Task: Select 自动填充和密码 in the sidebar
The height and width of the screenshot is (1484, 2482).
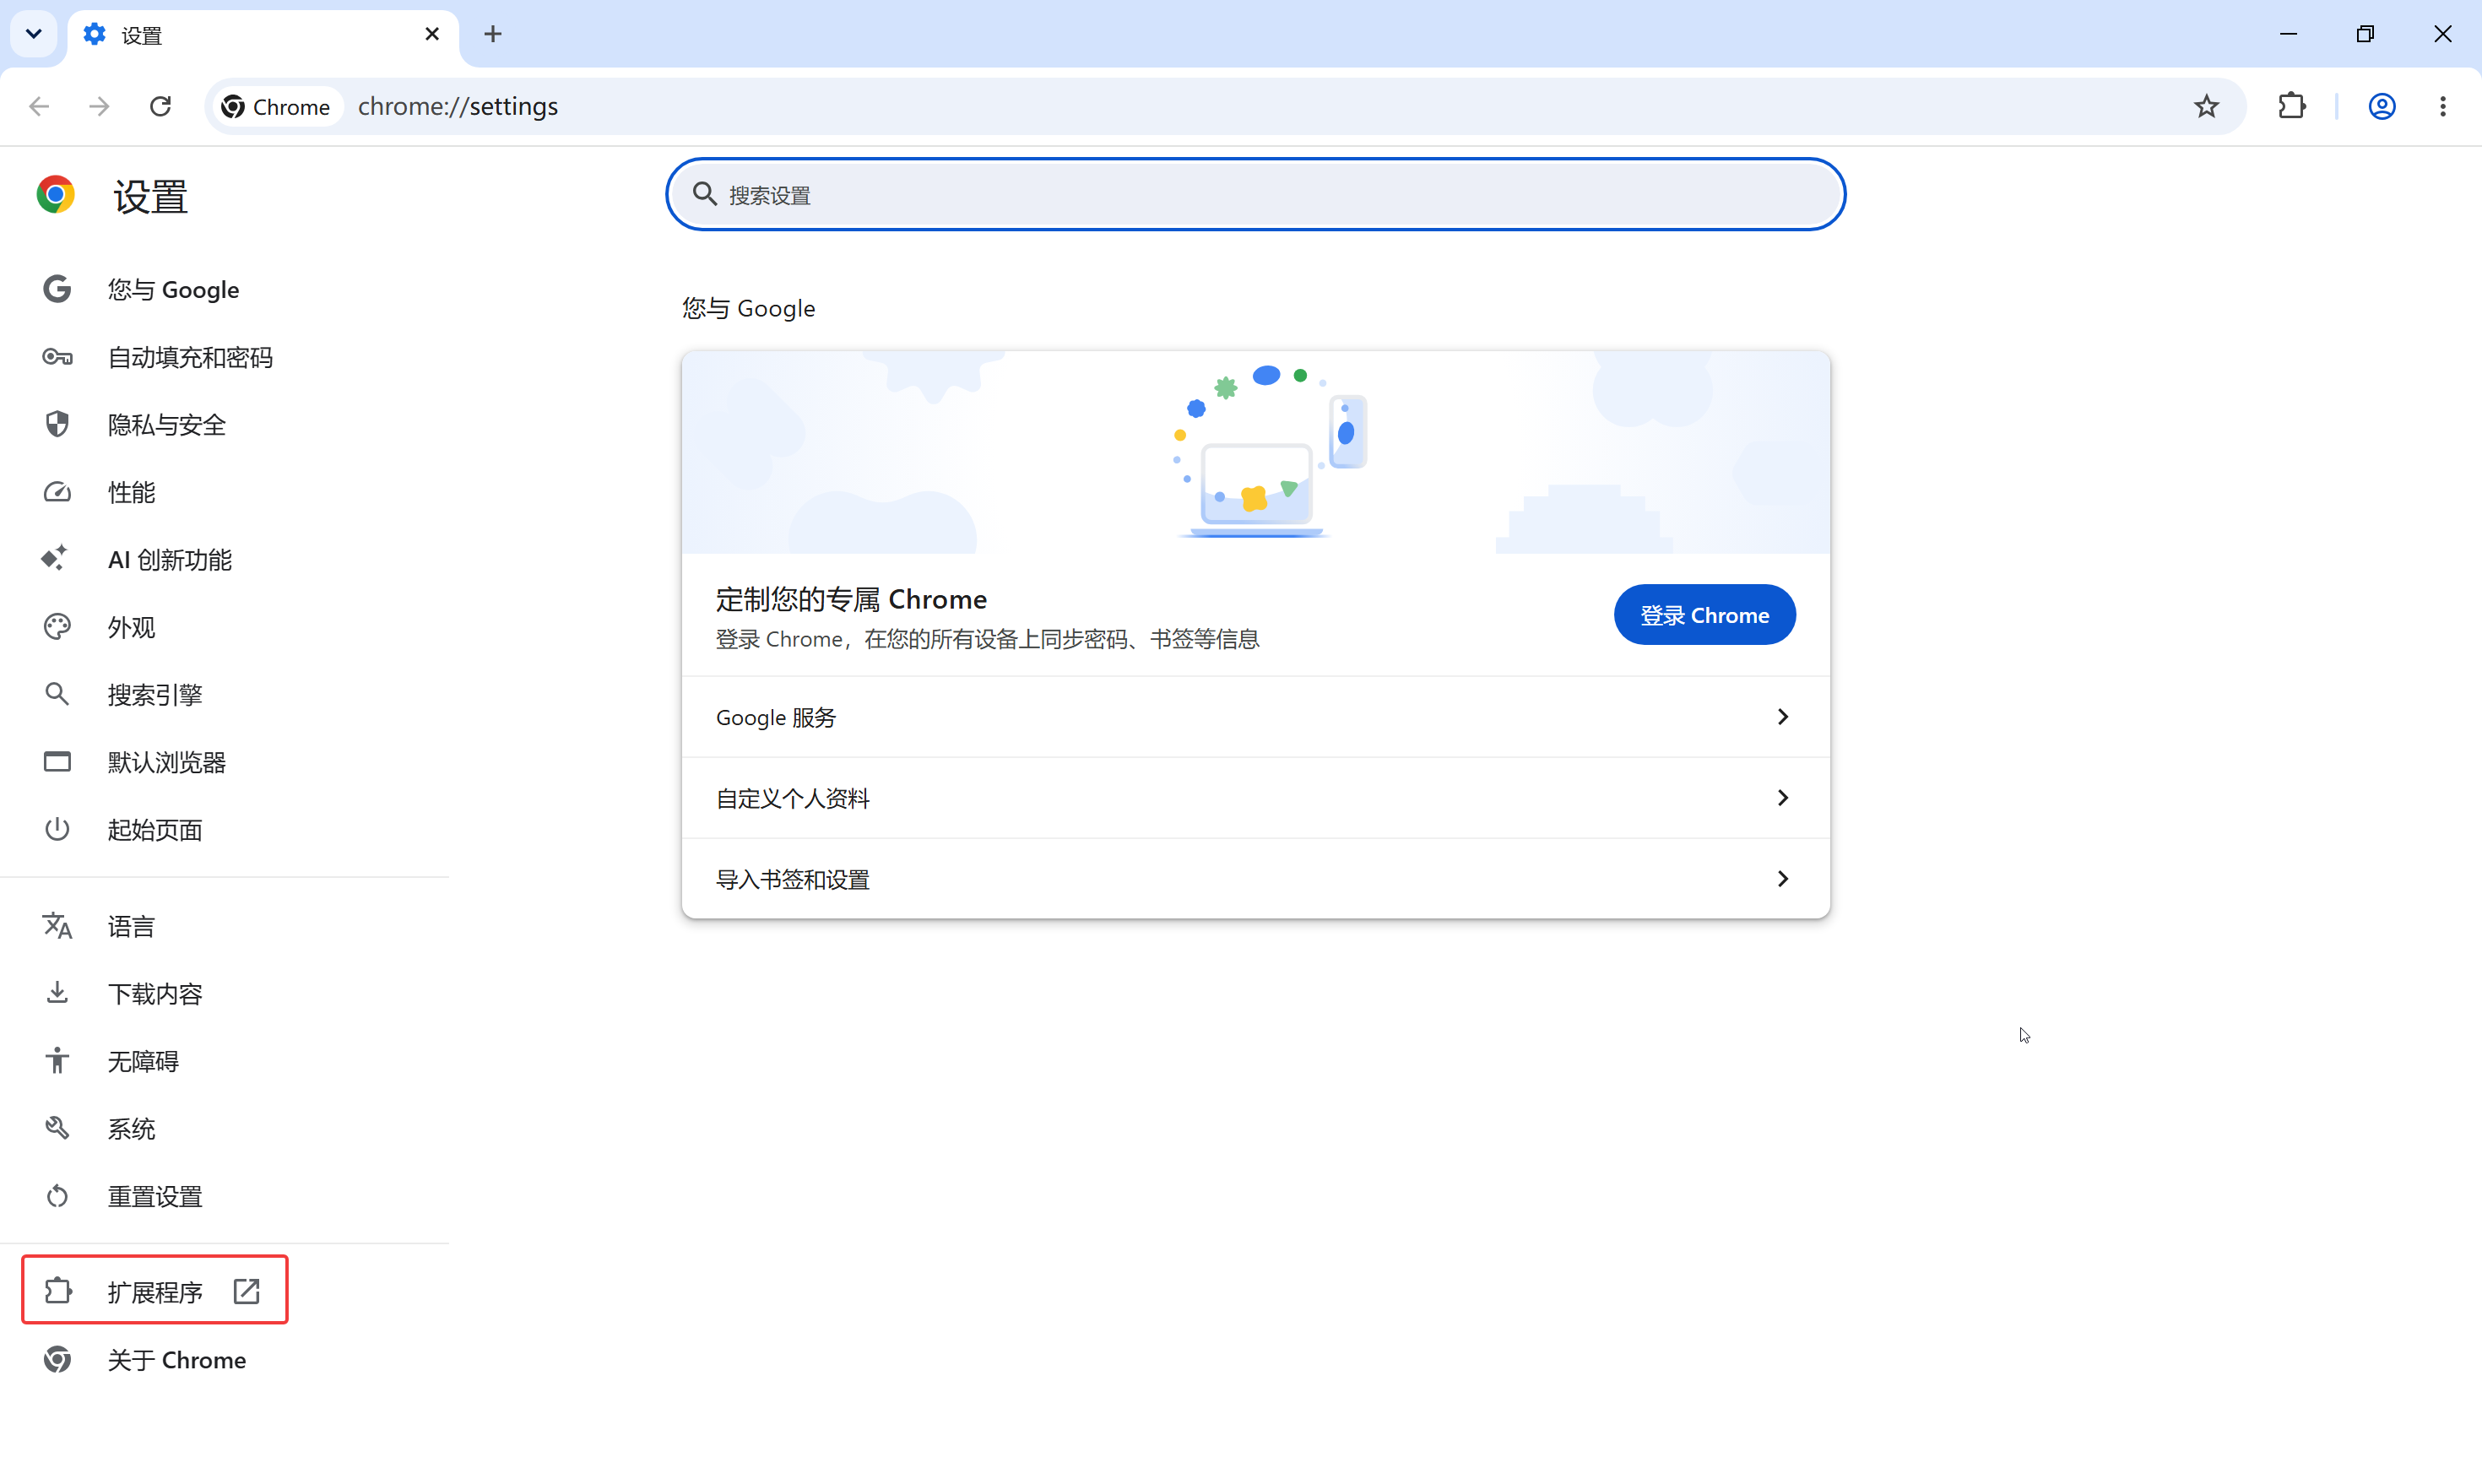Action: click(190, 357)
